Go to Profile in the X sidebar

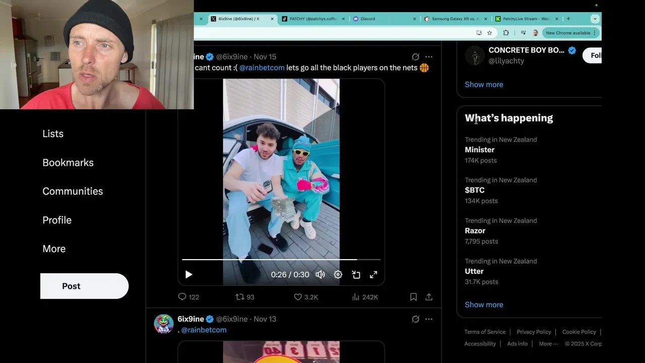tap(57, 220)
